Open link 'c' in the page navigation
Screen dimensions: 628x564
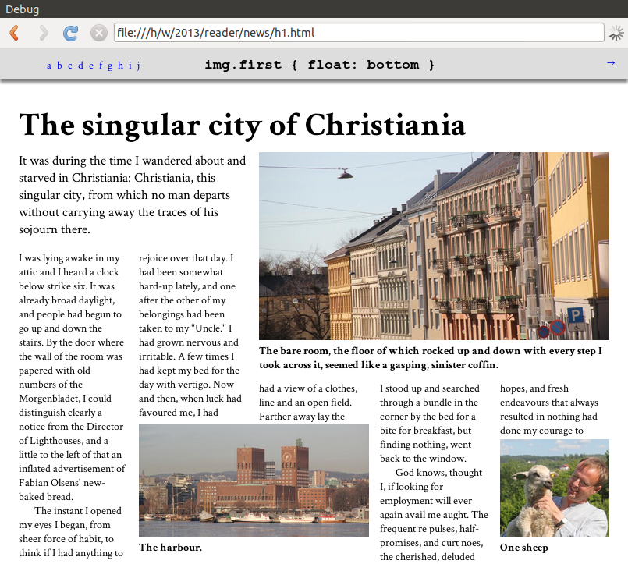point(69,66)
